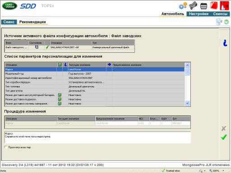Select the green icon for battery delivery mode row
231x173 pixels.
60,95
